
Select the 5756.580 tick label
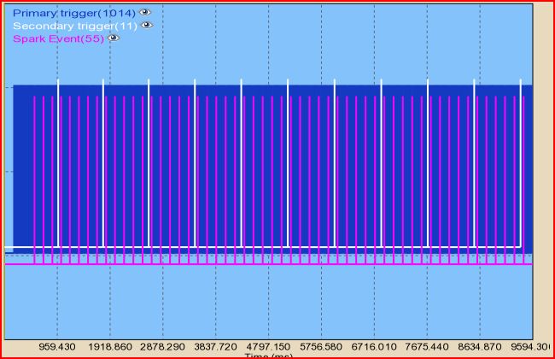click(322, 347)
